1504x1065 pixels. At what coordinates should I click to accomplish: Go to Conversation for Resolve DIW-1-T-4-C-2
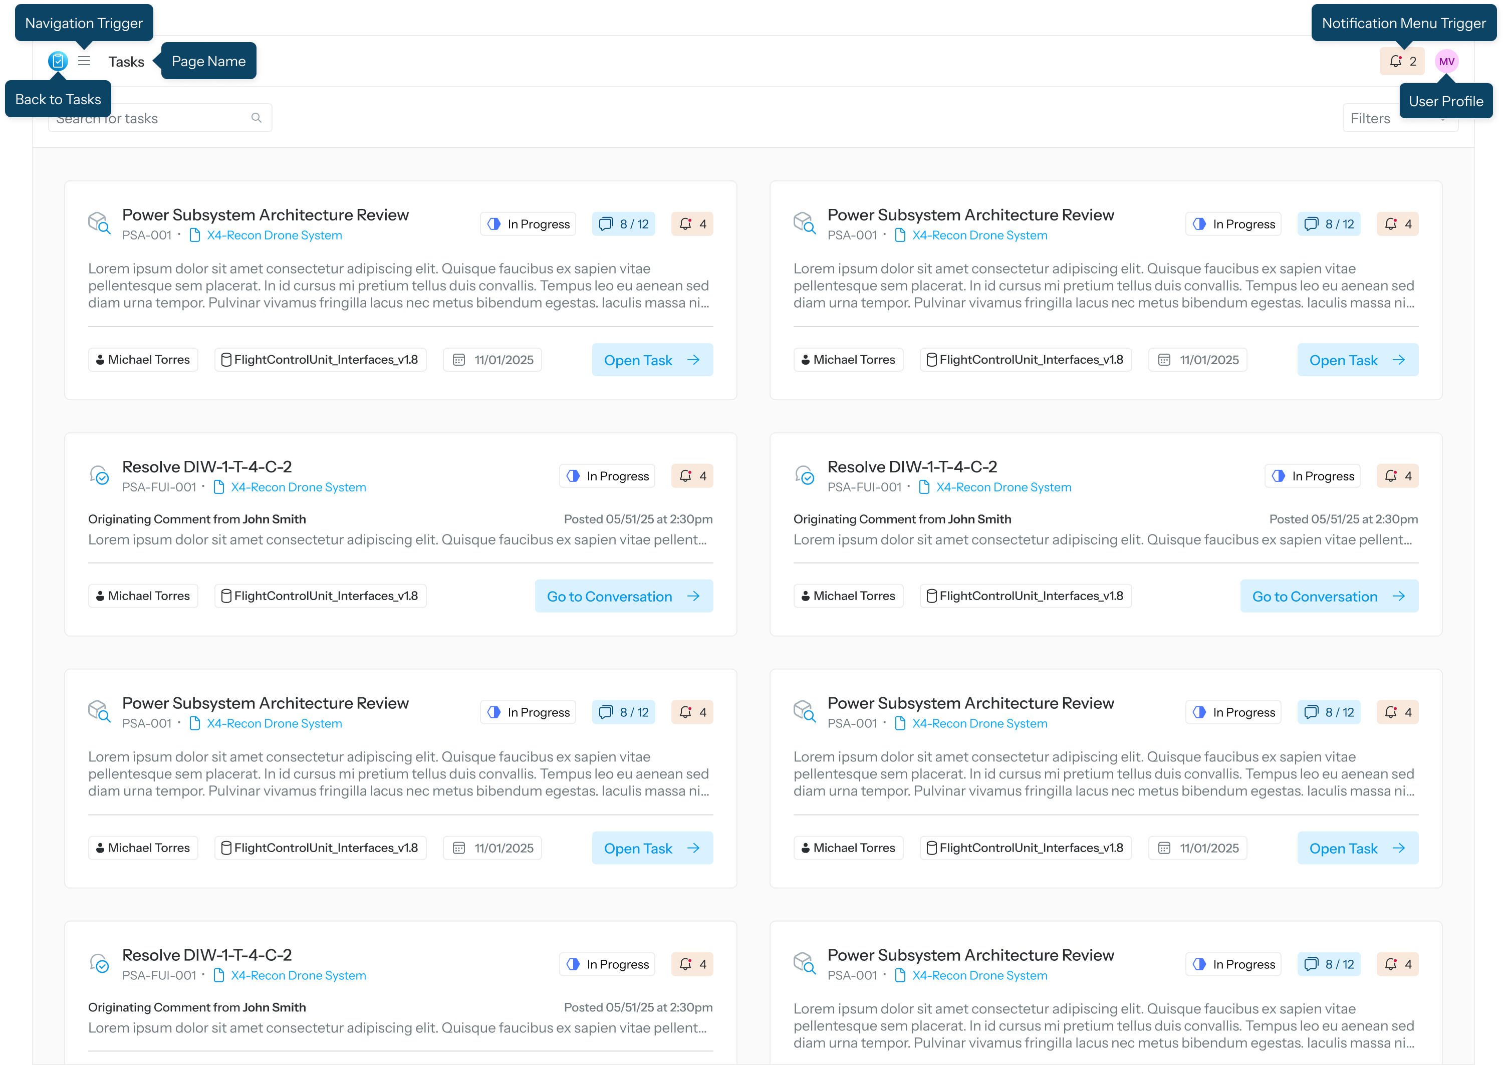coord(624,596)
